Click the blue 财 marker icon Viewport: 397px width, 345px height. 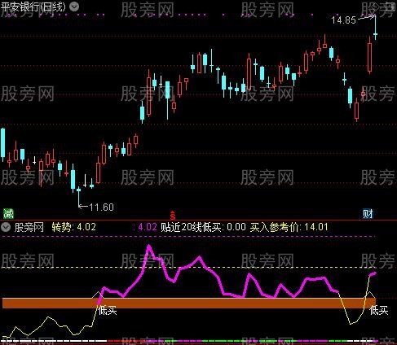(368, 214)
